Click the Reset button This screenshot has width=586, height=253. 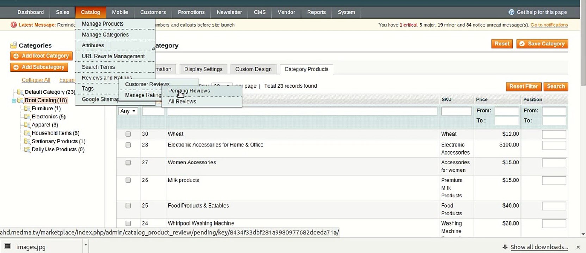click(x=502, y=44)
